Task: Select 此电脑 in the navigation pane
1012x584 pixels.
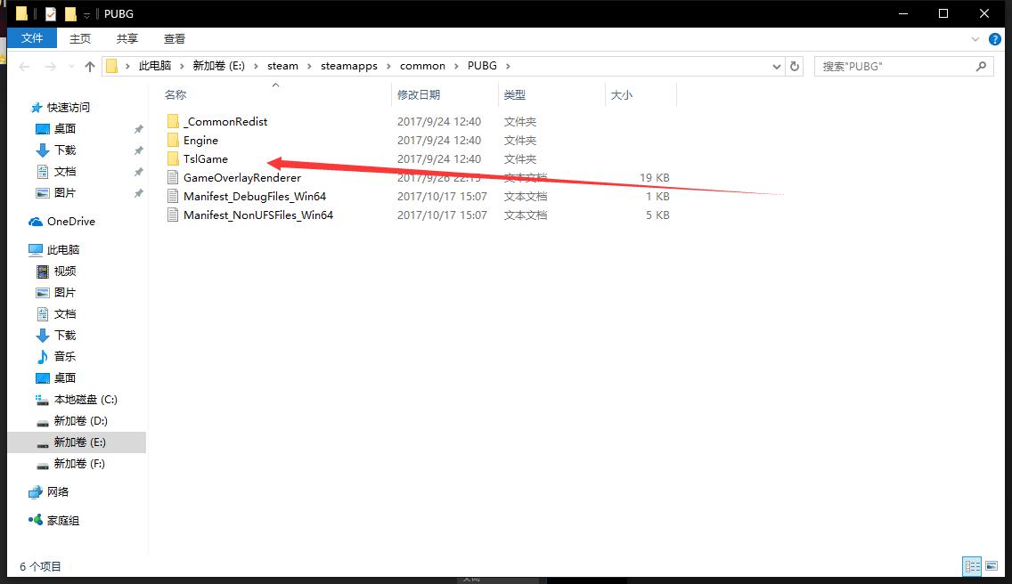Action: (x=54, y=250)
